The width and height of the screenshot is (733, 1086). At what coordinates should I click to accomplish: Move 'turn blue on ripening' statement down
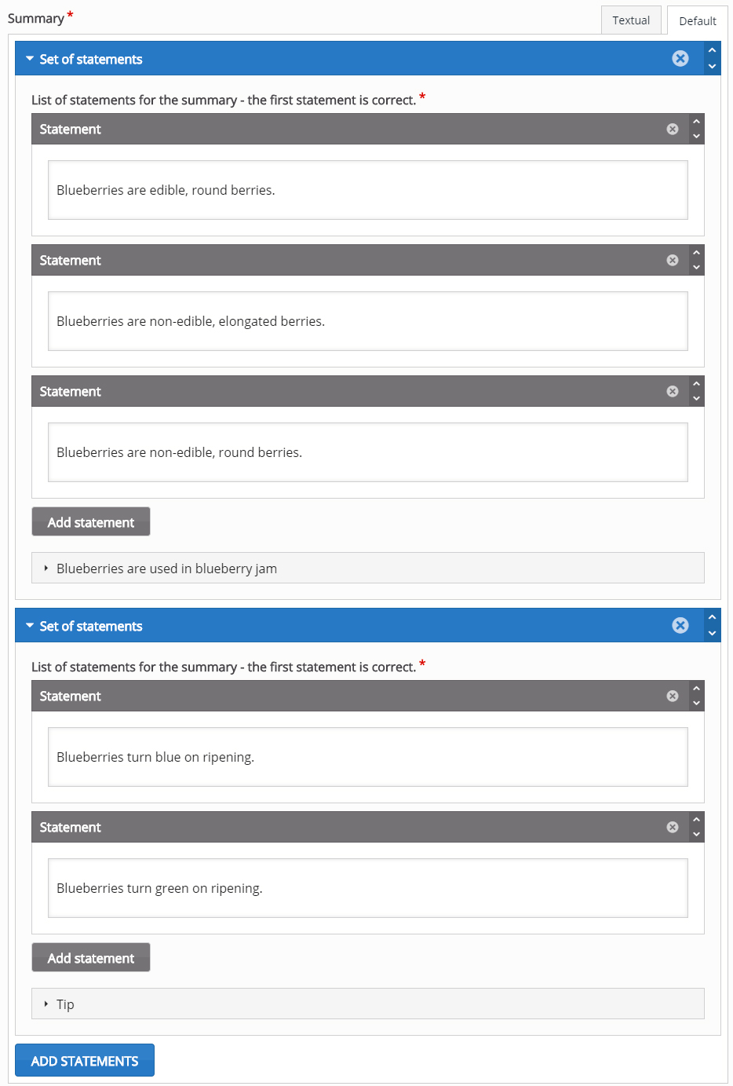tap(696, 704)
